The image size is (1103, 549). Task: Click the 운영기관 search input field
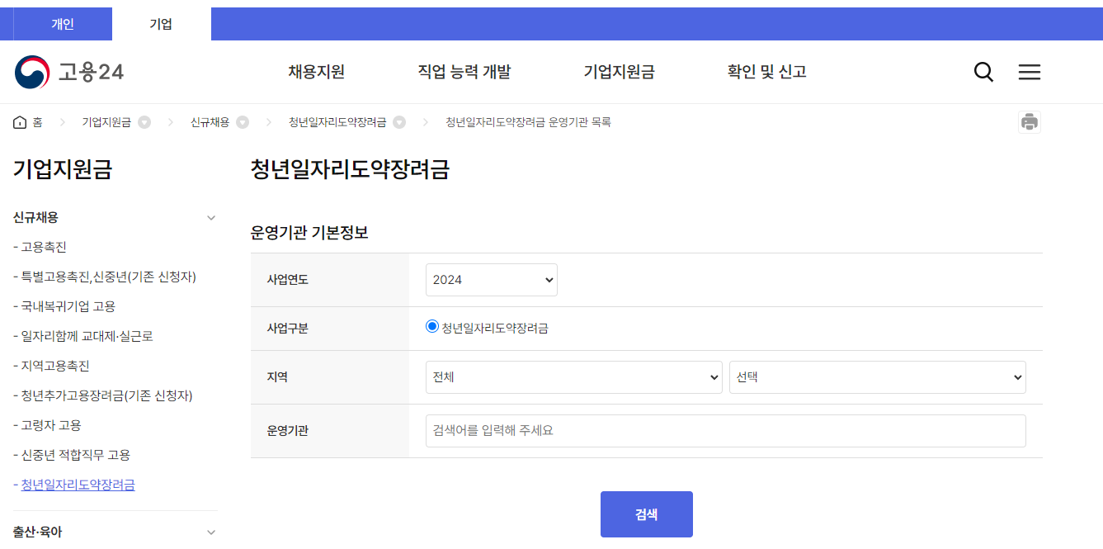point(725,430)
